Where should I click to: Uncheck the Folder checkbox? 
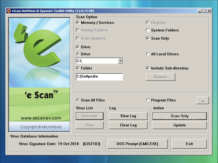click(77, 68)
